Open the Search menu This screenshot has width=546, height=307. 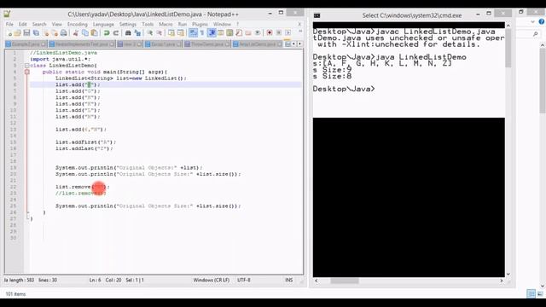point(39,25)
